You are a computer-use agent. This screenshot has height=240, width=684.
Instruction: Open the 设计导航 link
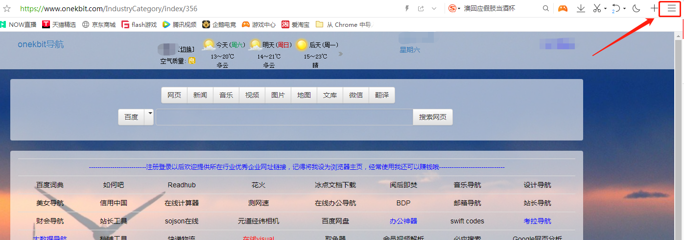coord(538,185)
